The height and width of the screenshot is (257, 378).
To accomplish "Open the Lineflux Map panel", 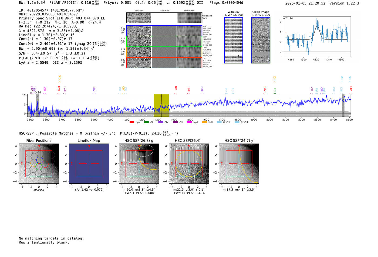I will point(89,164).
